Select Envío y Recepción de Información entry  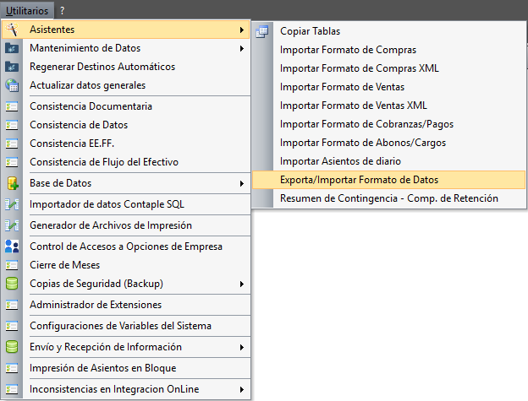[x=126, y=347]
